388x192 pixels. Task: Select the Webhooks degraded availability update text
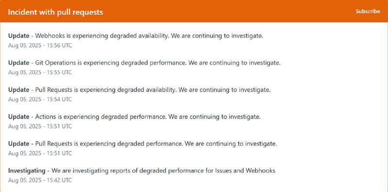click(x=136, y=36)
